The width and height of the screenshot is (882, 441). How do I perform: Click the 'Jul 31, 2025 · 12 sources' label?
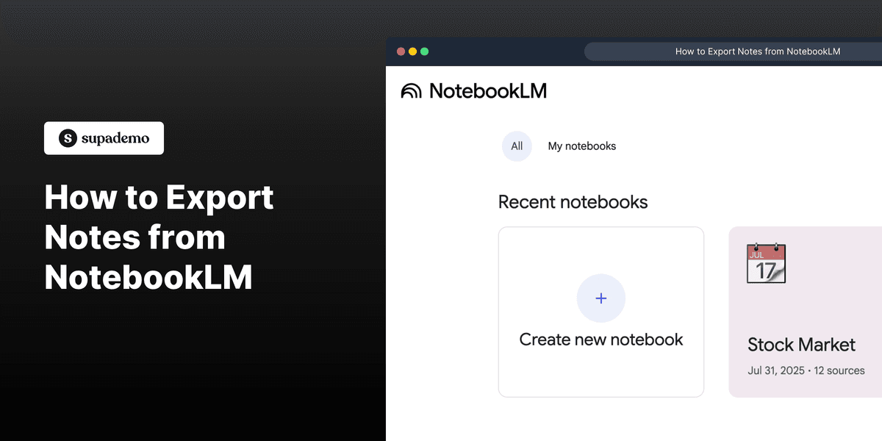[x=806, y=370]
